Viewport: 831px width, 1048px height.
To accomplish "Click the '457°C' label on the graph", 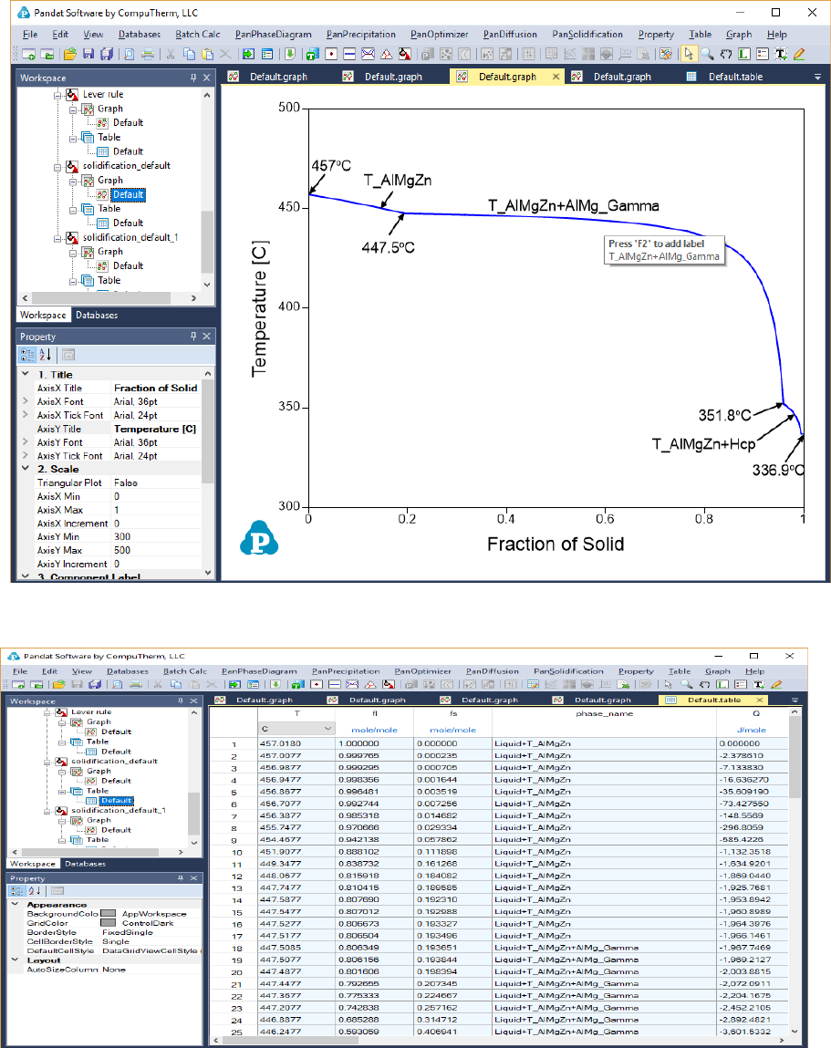I will 331,166.
